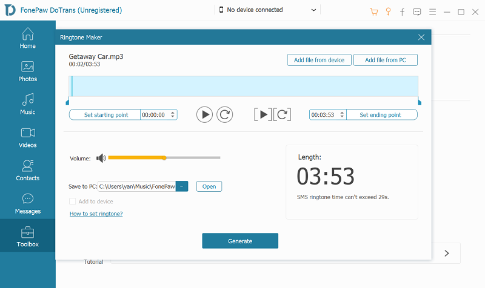Browse save folder with the ellipsis button
The width and height of the screenshot is (485, 288).
coord(183,186)
